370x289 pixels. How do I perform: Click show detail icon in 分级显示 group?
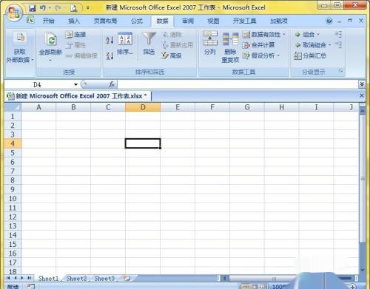click(x=338, y=34)
